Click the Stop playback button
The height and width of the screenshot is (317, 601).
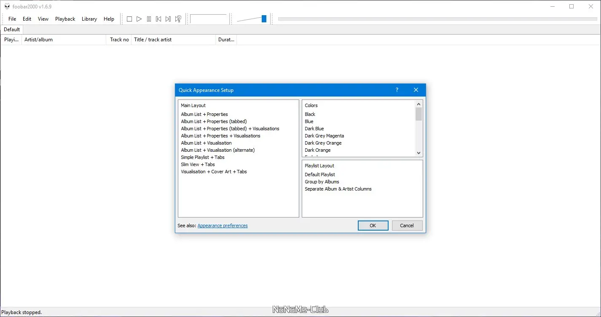coord(129,19)
